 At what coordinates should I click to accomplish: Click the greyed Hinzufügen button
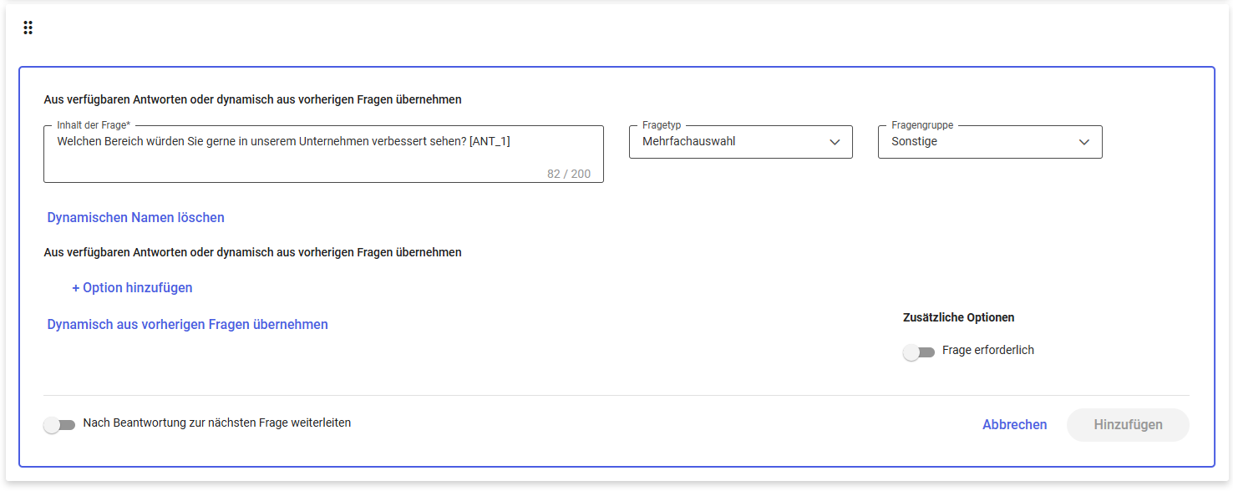(x=1128, y=425)
